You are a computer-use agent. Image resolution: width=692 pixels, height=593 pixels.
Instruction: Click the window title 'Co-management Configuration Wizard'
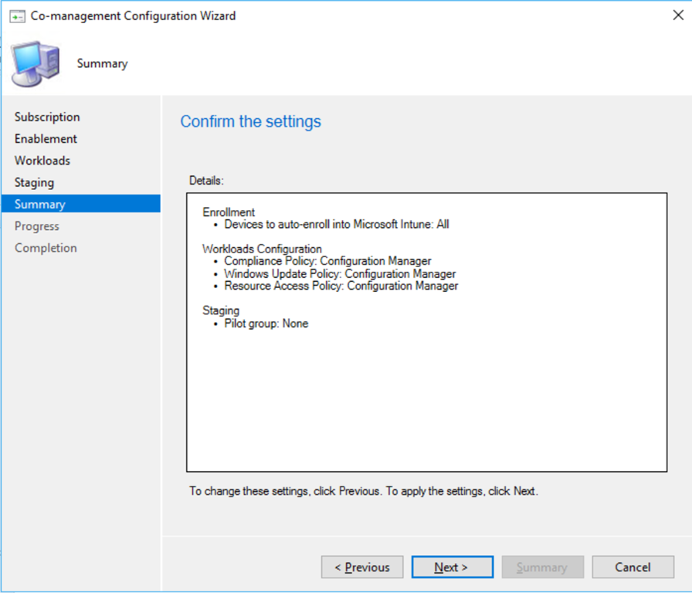[134, 16]
